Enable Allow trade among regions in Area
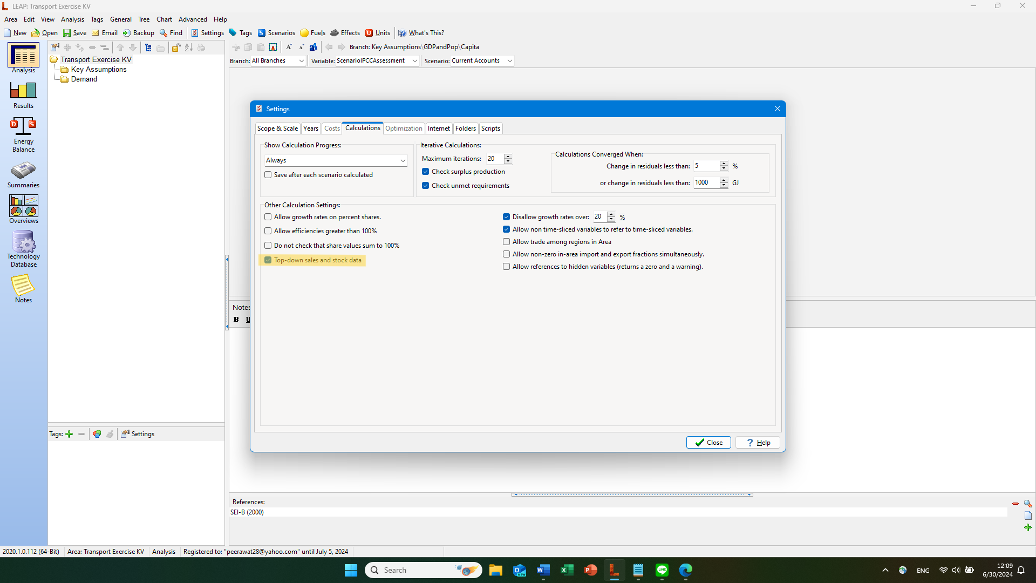1036x583 pixels. (506, 242)
